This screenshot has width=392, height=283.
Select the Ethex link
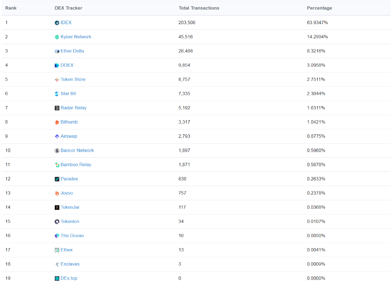[x=67, y=250]
